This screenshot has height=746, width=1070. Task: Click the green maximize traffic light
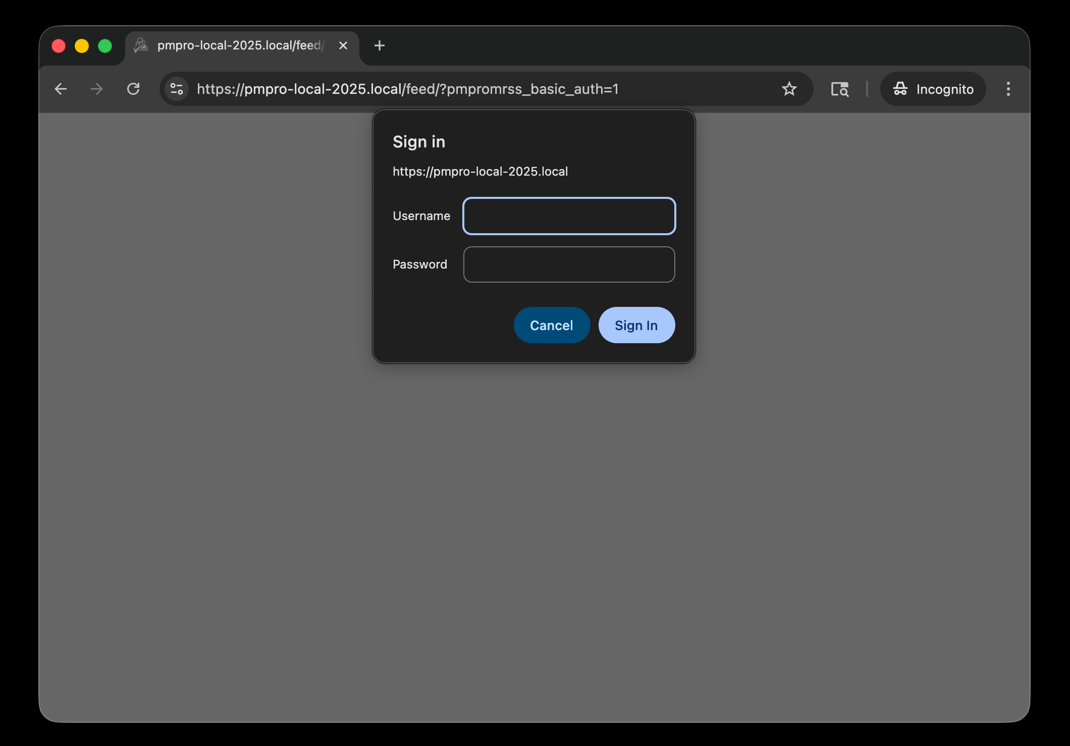[x=105, y=45]
